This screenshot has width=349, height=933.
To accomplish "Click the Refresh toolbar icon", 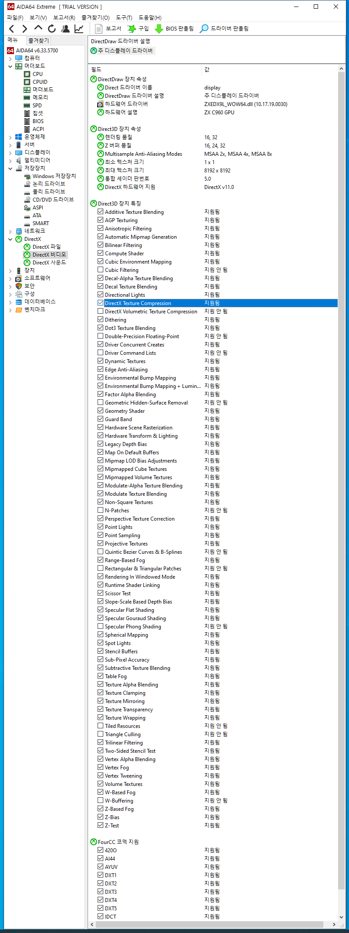I will tap(52, 29).
